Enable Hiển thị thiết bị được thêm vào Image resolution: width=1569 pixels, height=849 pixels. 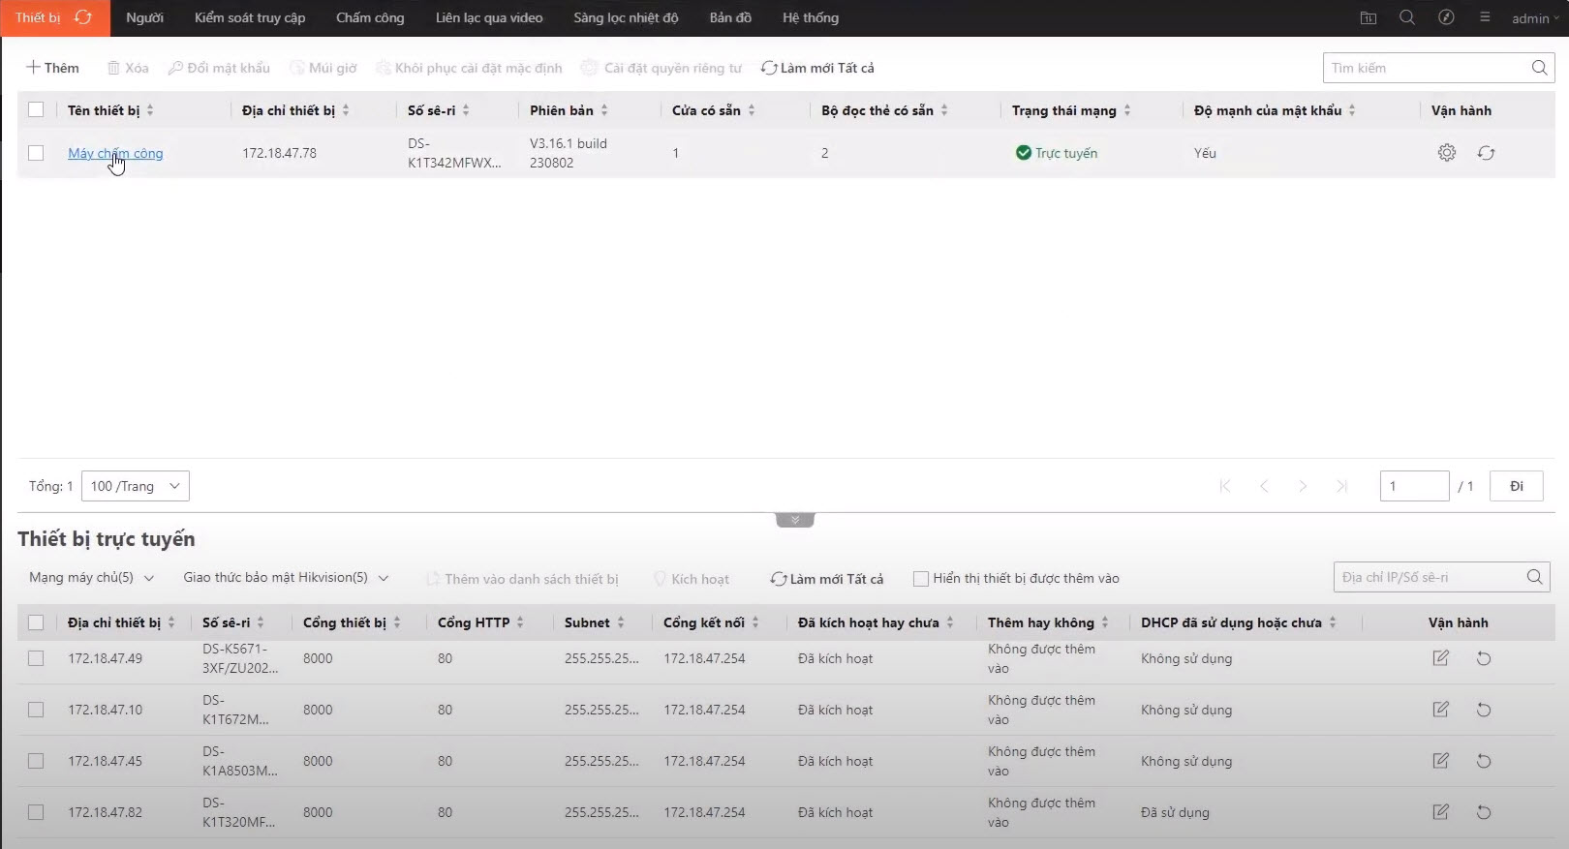pyautogui.click(x=921, y=579)
